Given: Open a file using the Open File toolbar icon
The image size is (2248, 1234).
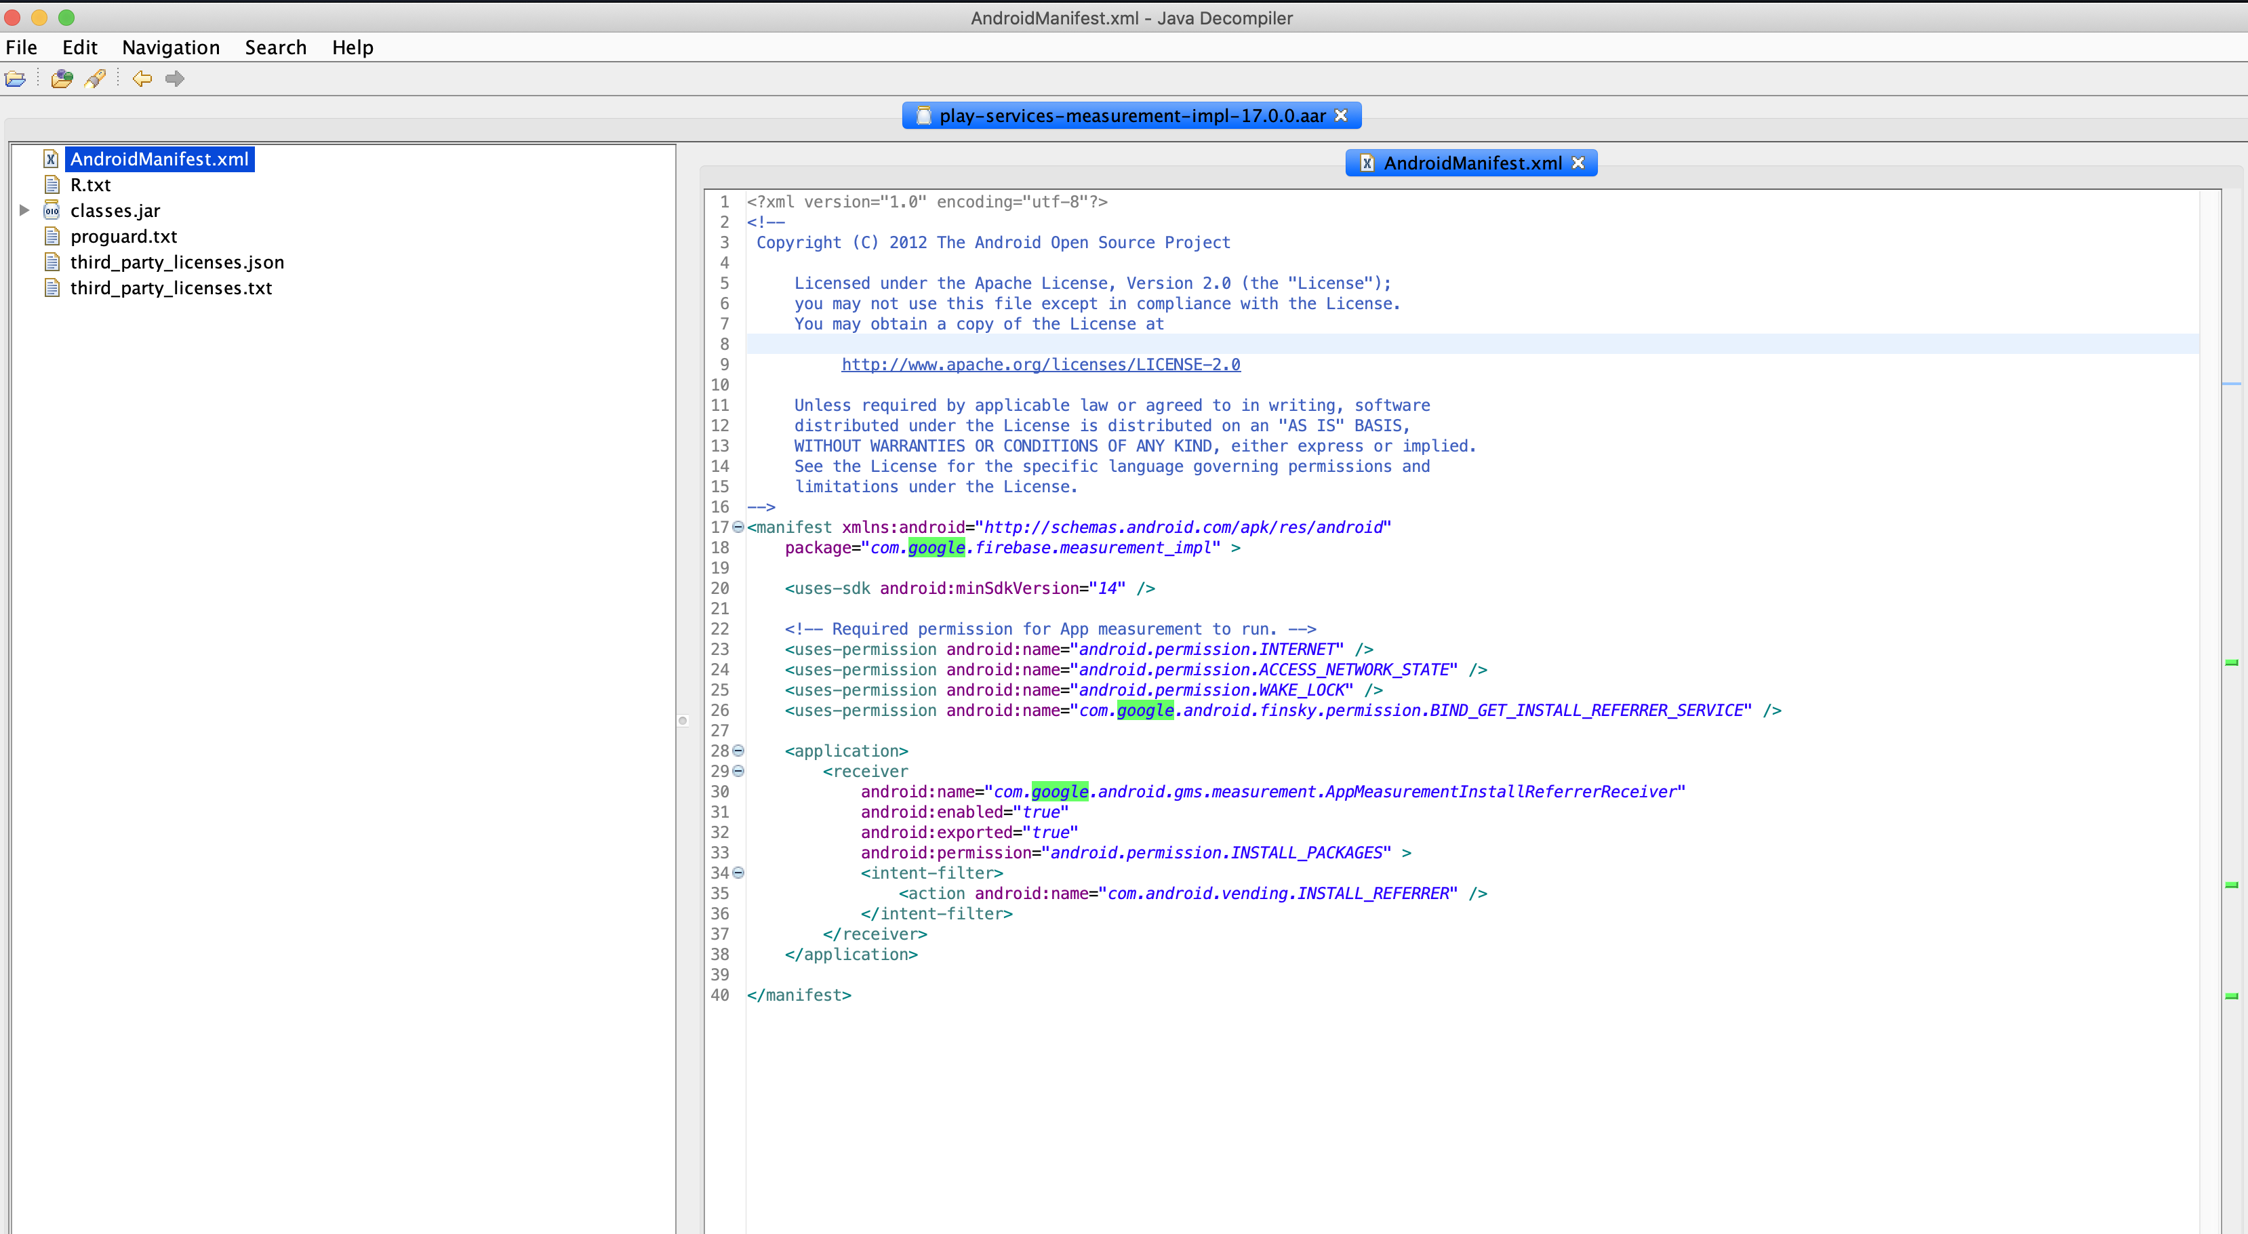Looking at the screenshot, I should click(16, 79).
